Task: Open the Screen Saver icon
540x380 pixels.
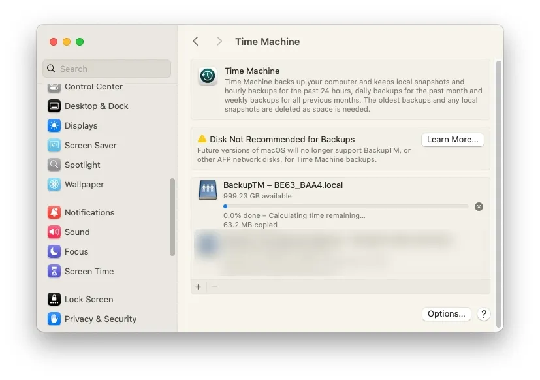Action: [x=54, y=146]
